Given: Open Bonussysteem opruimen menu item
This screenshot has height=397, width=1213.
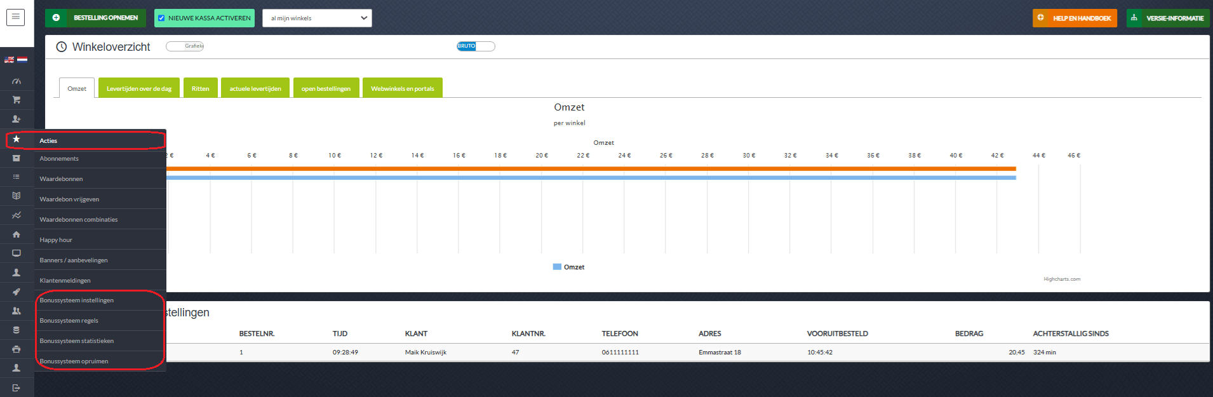Looking at the screenshot, I should (x=100, y=361).
